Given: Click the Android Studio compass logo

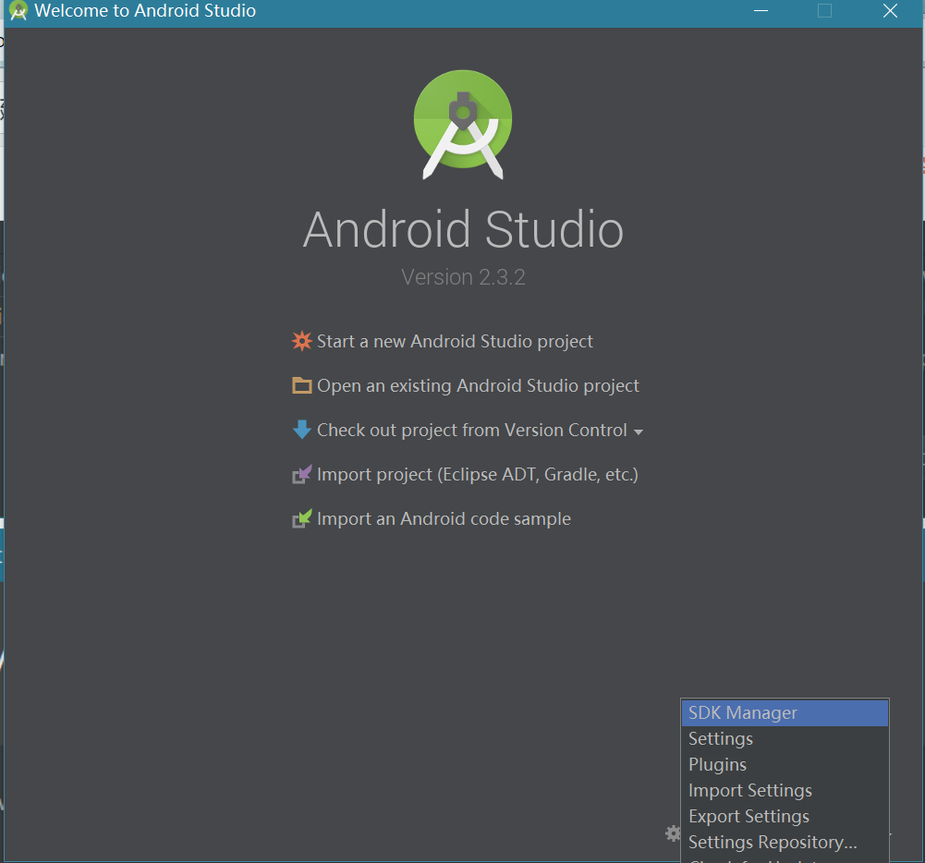Looking at the screenshot, I should point(463,125).
